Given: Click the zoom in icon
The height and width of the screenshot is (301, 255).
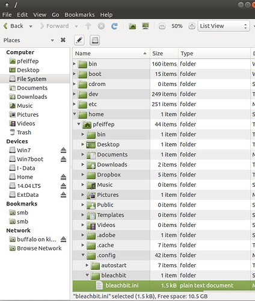Looking at the screenshot, I should [192, 26].
